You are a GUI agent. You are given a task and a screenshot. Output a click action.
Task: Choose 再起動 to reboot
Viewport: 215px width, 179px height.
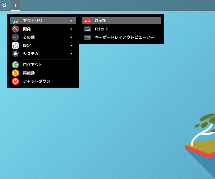click(x=43, y=73)
